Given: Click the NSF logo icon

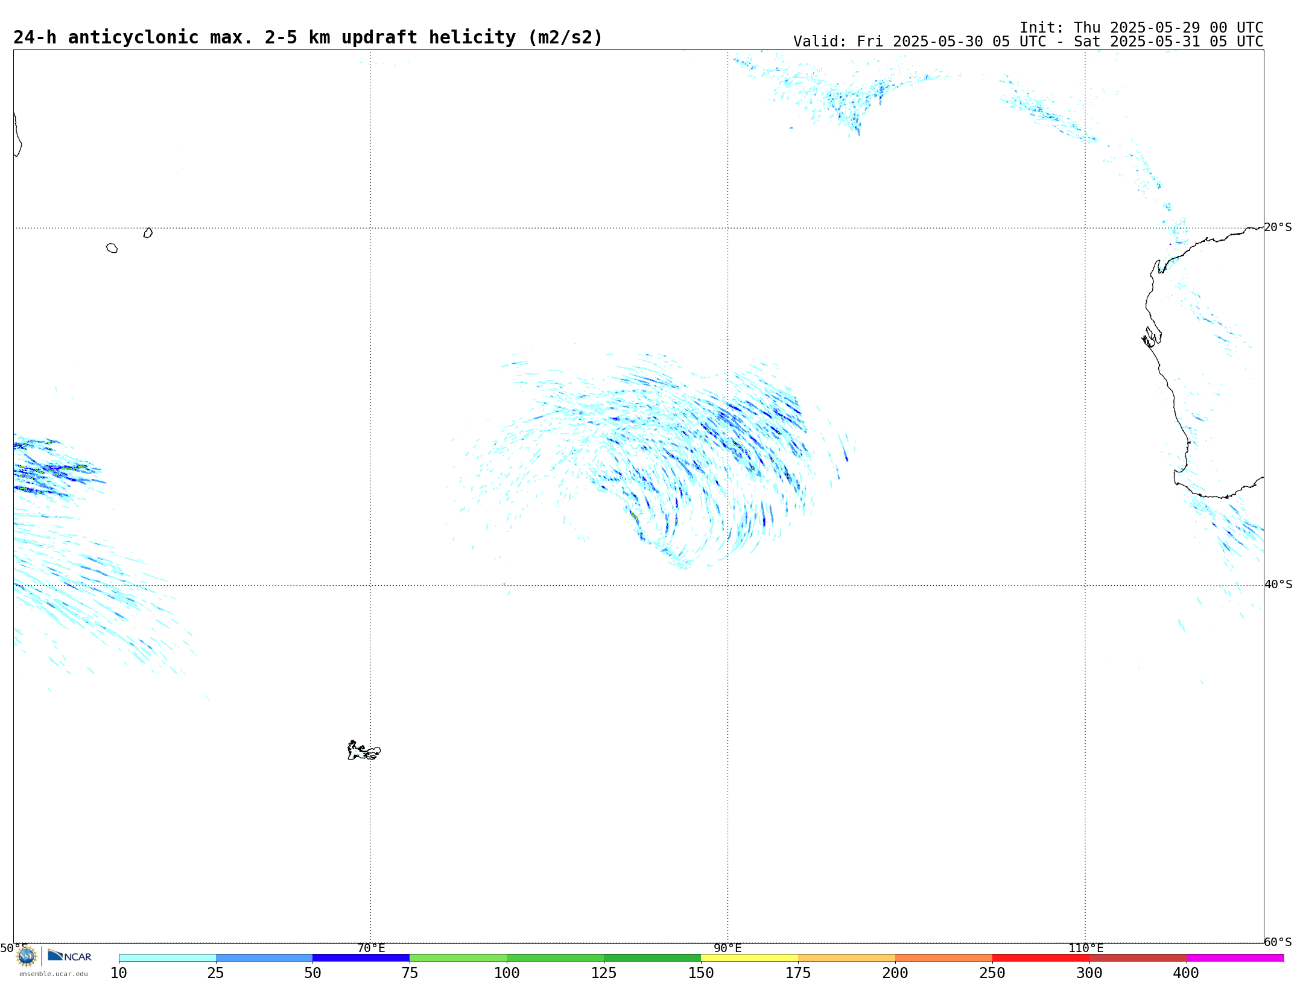Looking at the screenshot, I should (27, 956).
